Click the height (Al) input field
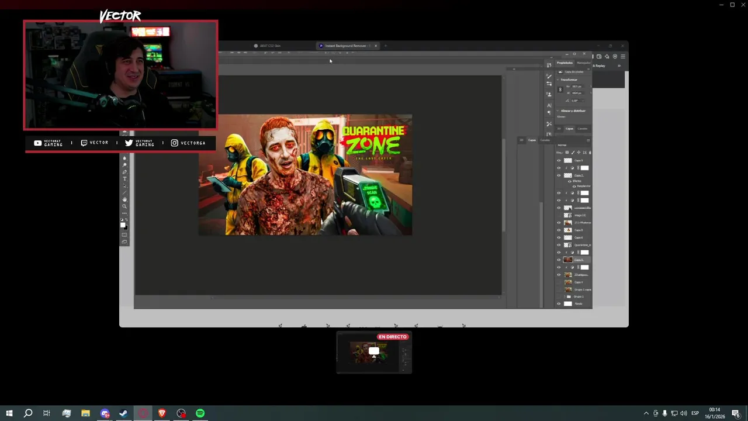The image size is (748, 421). (577, 93)
